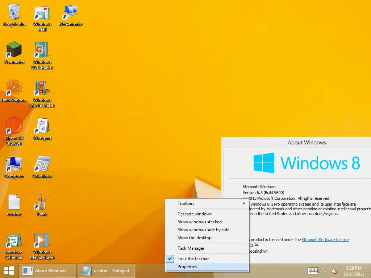Click the Windows Start button
371x278 pixels.
click(x=9, y=271)
